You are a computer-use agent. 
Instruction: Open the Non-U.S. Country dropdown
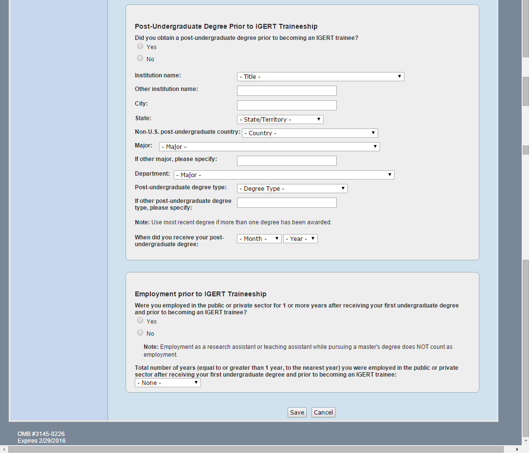310,133
